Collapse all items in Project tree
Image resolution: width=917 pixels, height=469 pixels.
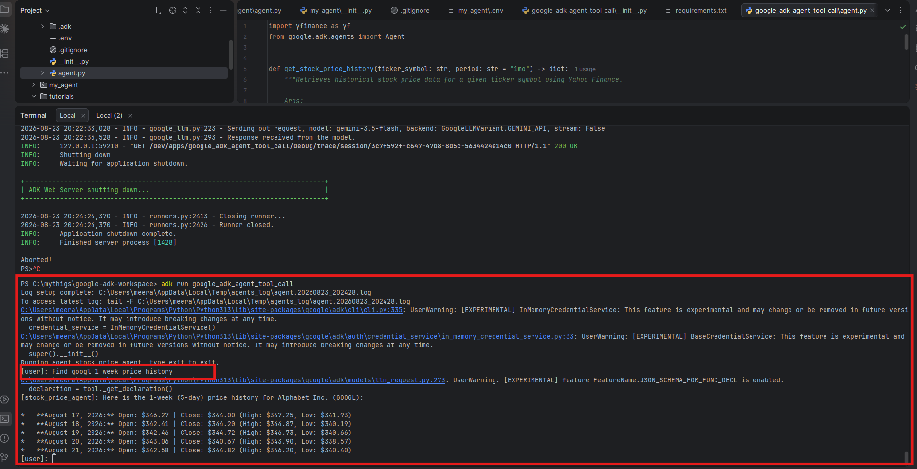click(198, 10)
